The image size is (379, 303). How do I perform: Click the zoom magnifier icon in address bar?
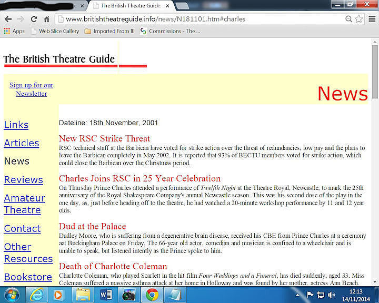click(348, 19)
